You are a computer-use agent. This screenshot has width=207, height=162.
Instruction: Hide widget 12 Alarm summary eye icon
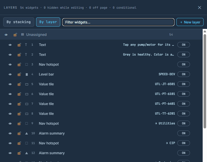pos(10,153)
